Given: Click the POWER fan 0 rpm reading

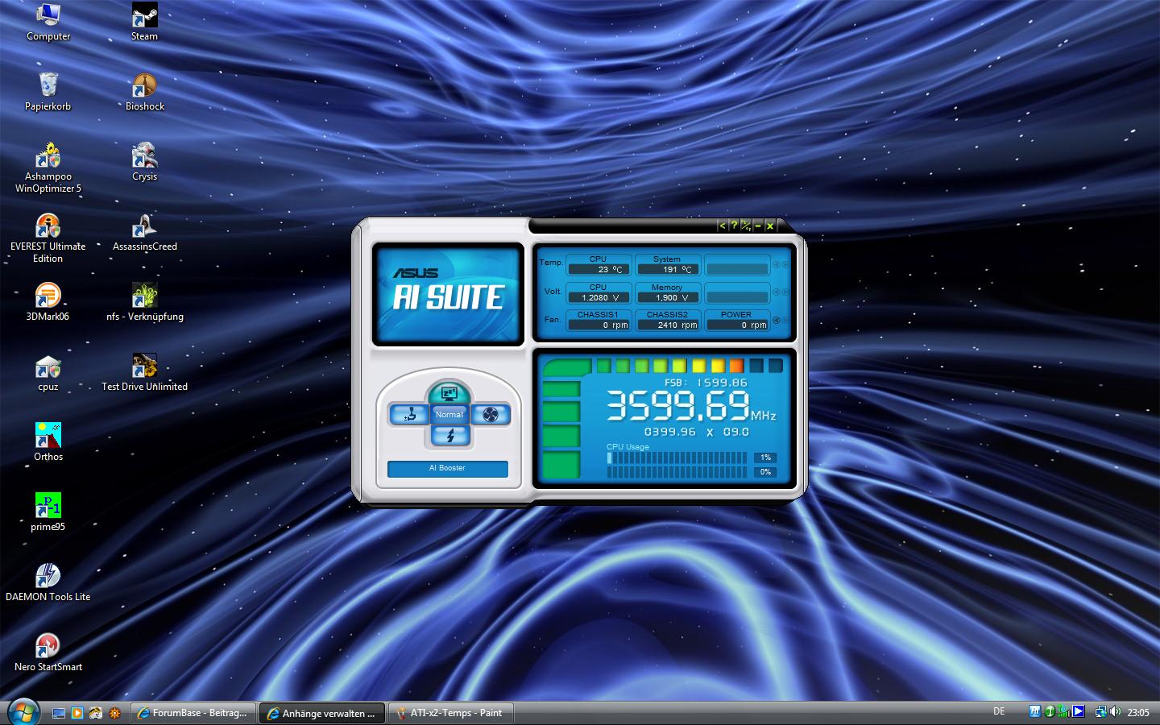Looking at the screenshot, I should click(737, 325).
